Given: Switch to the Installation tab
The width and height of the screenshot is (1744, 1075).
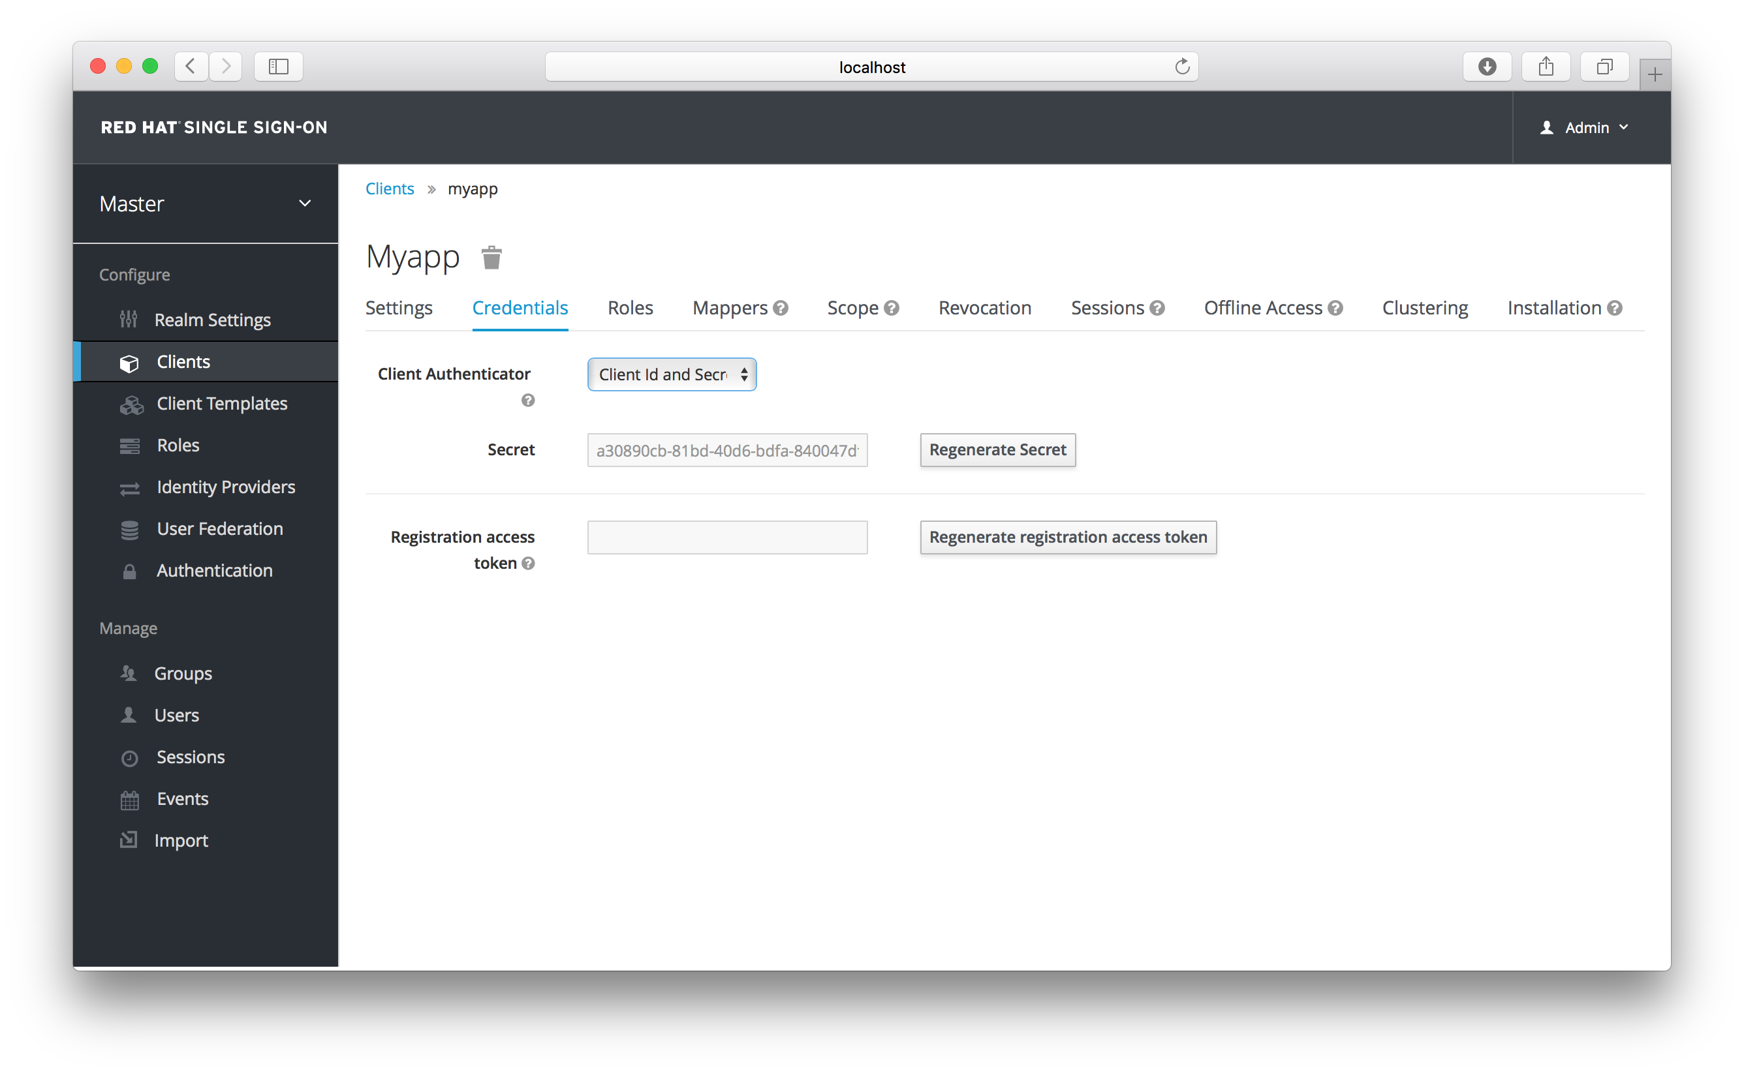Looking at the screenshot, I should pyautogui.click(x=1553, y=308).
